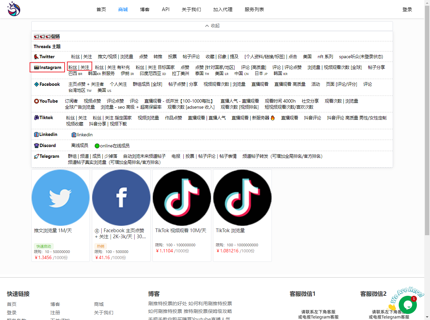Viewport: 430px width, 320px height.
Task: Open Threads 主题 category
Action: click(47, 46)
